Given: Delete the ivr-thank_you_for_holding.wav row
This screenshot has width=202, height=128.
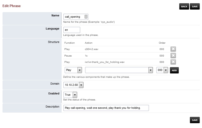Looking at the screenshot, I should point(173,62).
